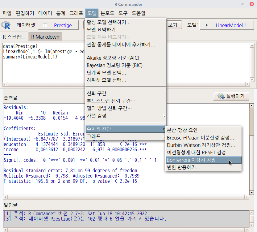Open the 그래프 menu in menu bar
Screen dimensions: 257x232
(x=76, y=13)
